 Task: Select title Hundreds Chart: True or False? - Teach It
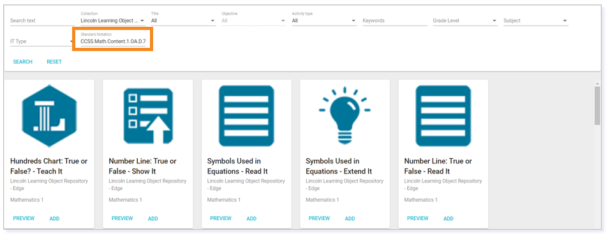coord(48,166)
